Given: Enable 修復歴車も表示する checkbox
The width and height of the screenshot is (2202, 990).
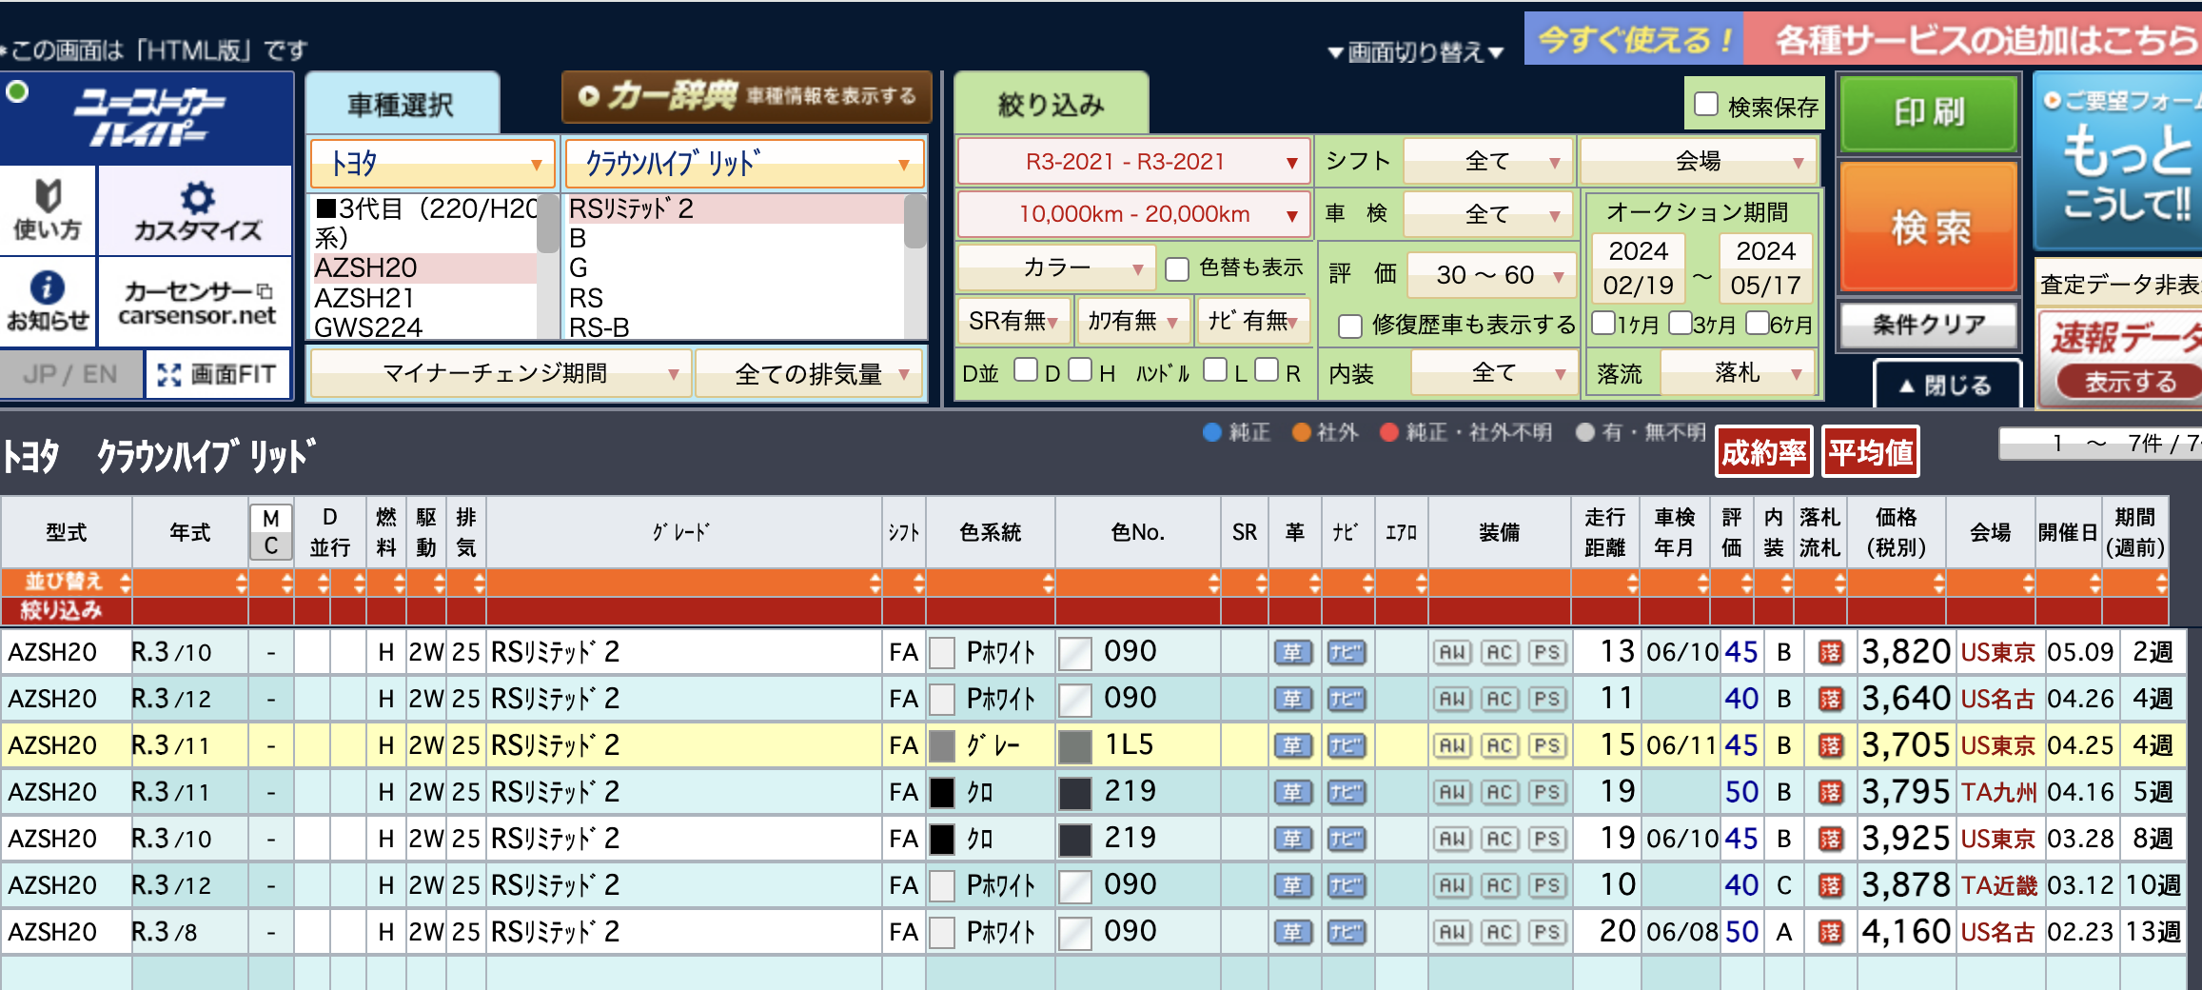Looking at the screenshot, I should tap(1350, 327).
